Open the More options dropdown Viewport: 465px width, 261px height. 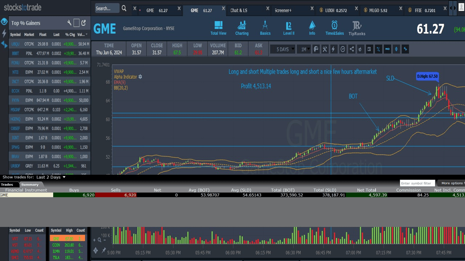coord(451,183)
